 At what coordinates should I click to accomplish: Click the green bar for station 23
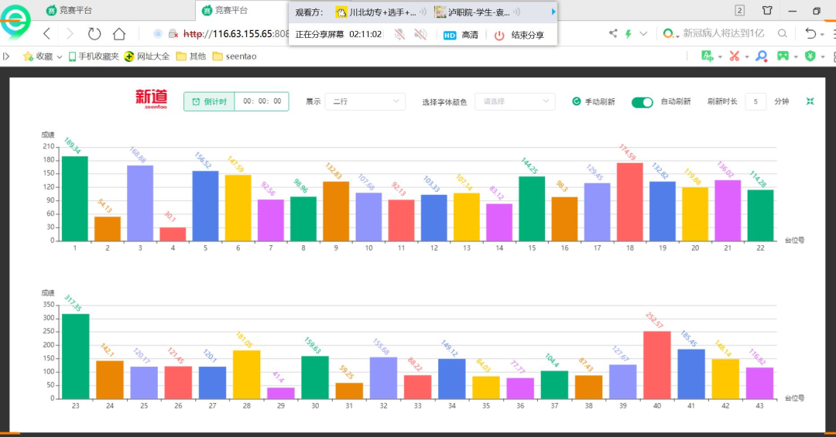(75, 356)
